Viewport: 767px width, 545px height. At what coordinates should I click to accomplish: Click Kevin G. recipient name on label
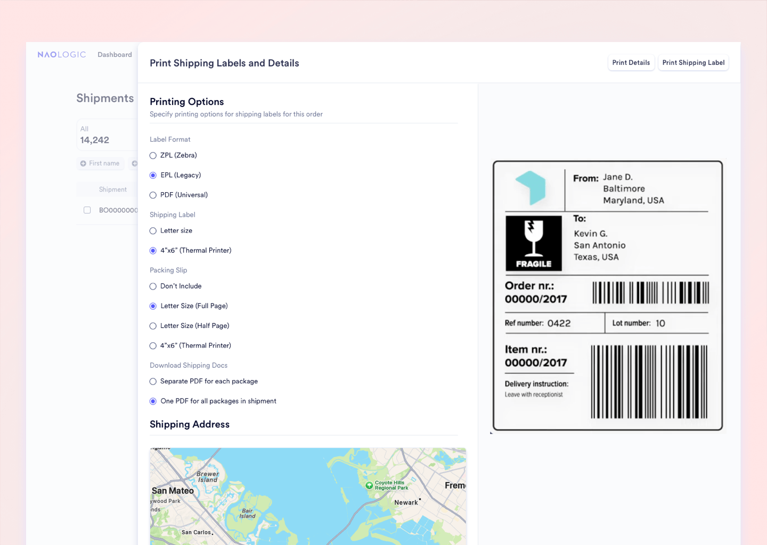coord(591,234)
